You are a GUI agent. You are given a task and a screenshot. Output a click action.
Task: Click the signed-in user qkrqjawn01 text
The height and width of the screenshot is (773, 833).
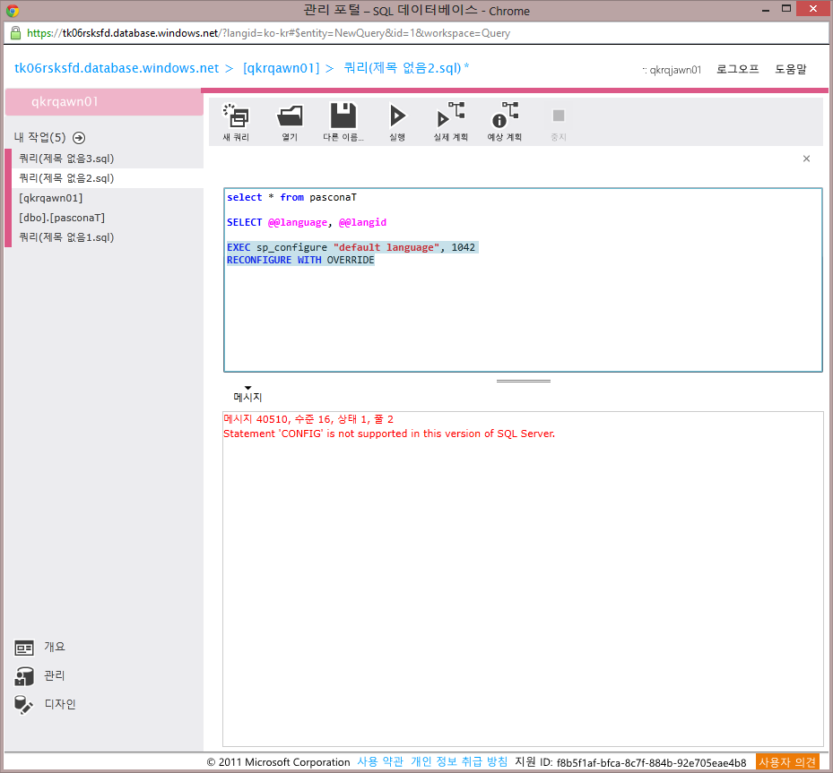pos(675,70)
